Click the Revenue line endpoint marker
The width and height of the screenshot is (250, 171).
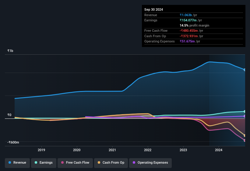(245, 70)
